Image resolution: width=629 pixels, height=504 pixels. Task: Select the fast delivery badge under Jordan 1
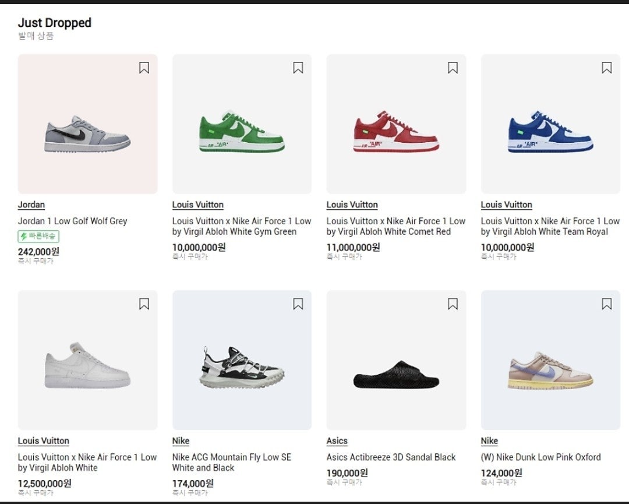[38, 237]
